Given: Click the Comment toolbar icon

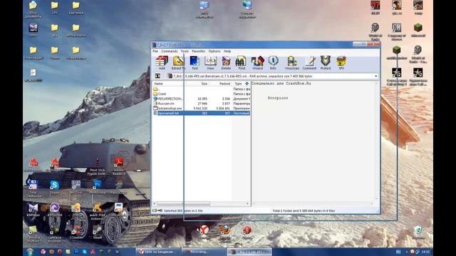Looking at the screenshot, I should click(309, 63).
